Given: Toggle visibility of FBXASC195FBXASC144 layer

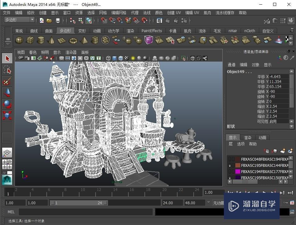Looking at the screenshot, I should (230, 165).
